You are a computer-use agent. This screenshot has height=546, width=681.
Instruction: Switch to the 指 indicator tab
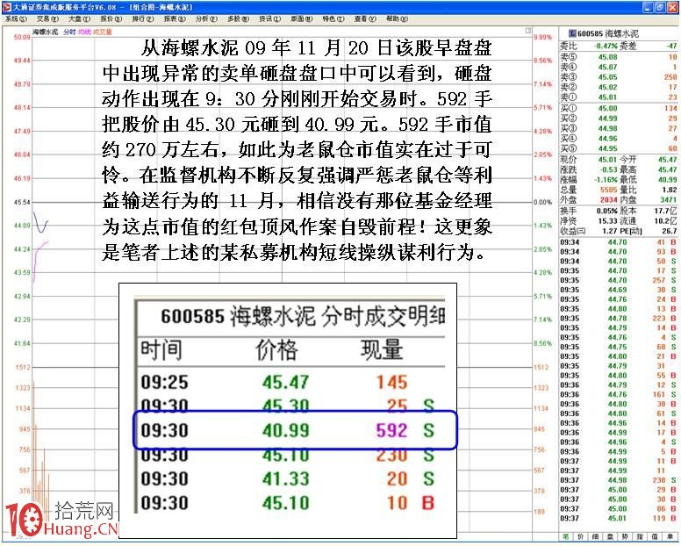(640, 535)
